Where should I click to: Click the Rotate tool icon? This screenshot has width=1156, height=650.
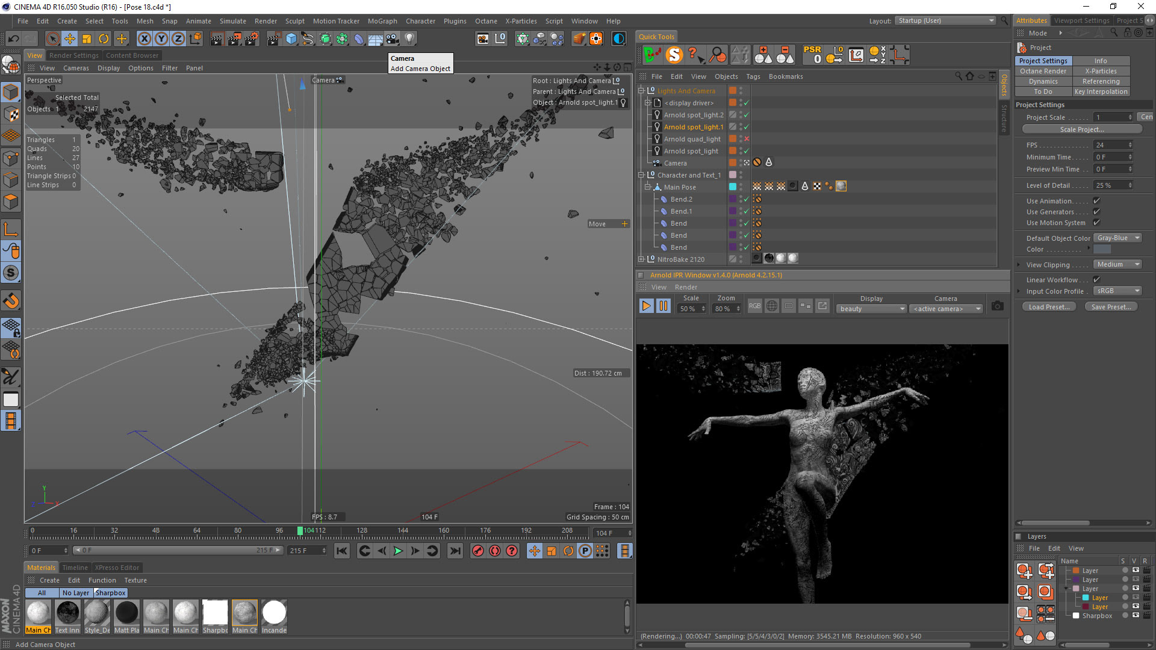[104, 39]
